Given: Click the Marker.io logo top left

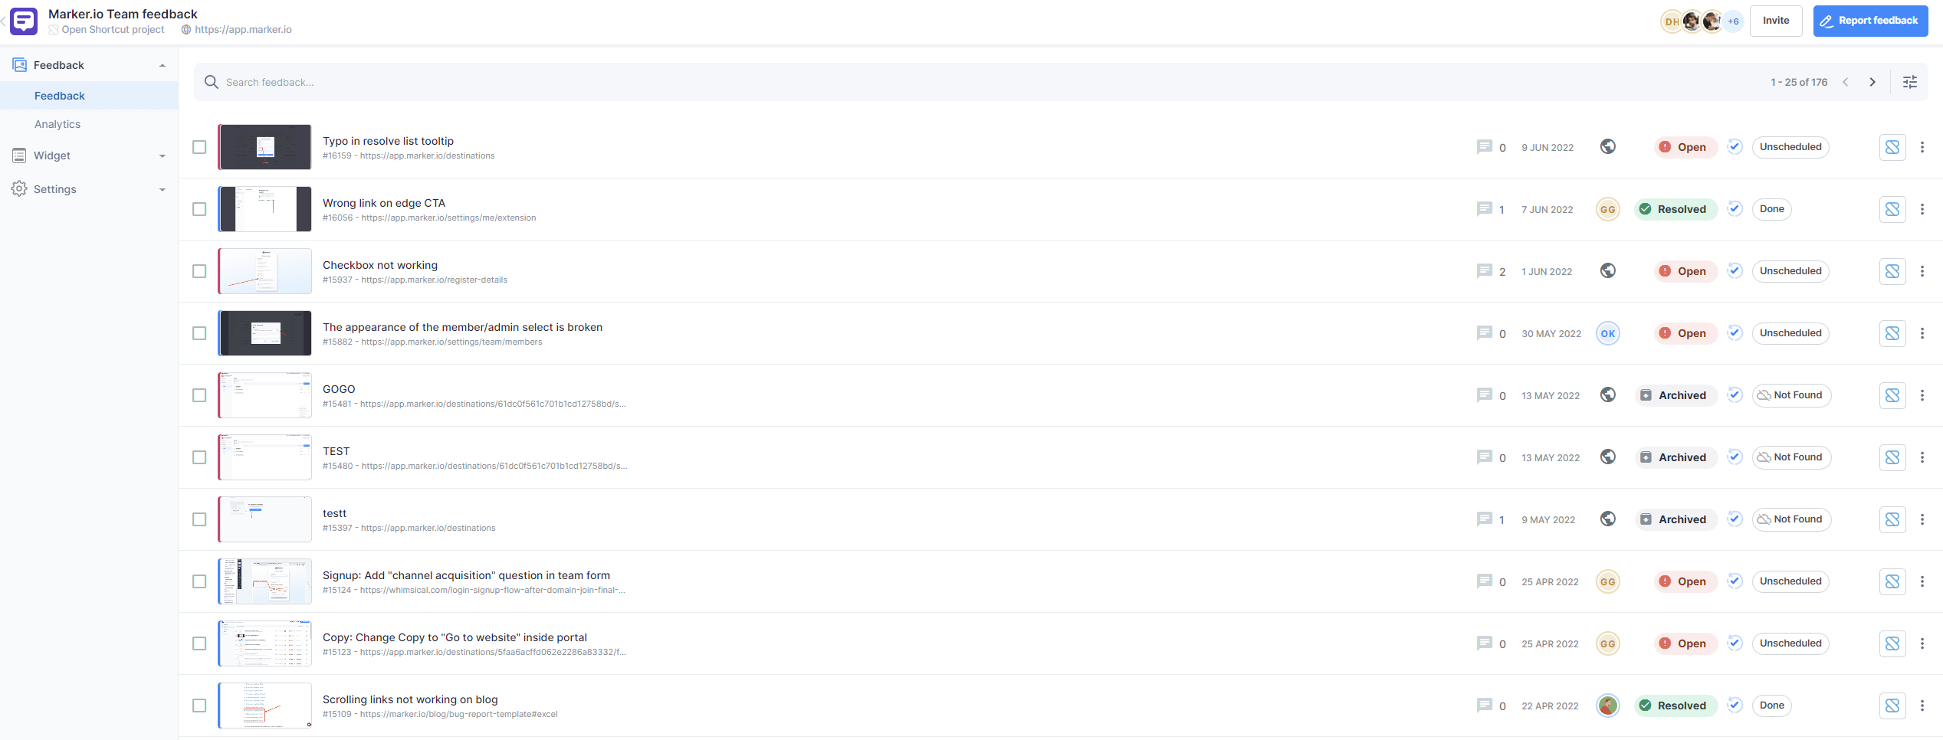Looking at the screenshot, I should 24,21.
